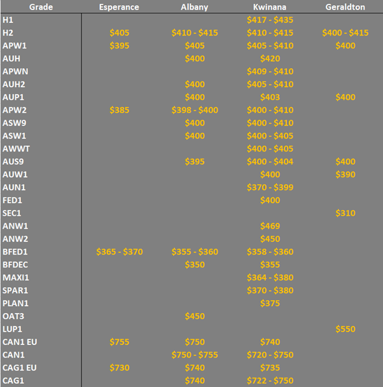The width and height of the screenshot is (383, 387).
Task: Click AUW1 Geraldton price $390
Action: (345, 174)
